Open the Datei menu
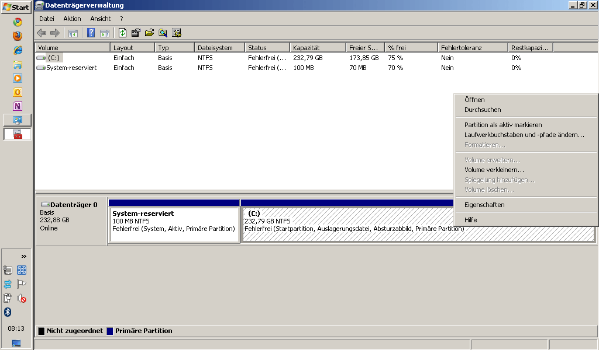The height and width of the screenshot is (350, 599). click(46, 19)
